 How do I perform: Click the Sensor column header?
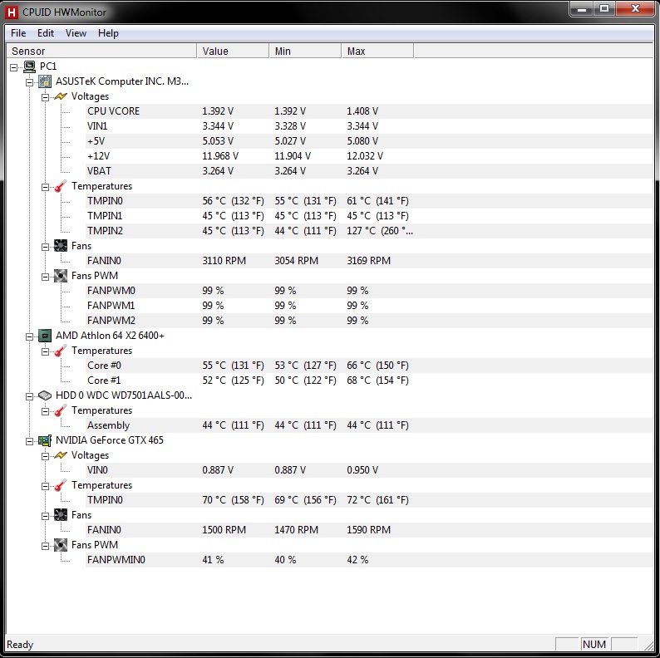102,51
